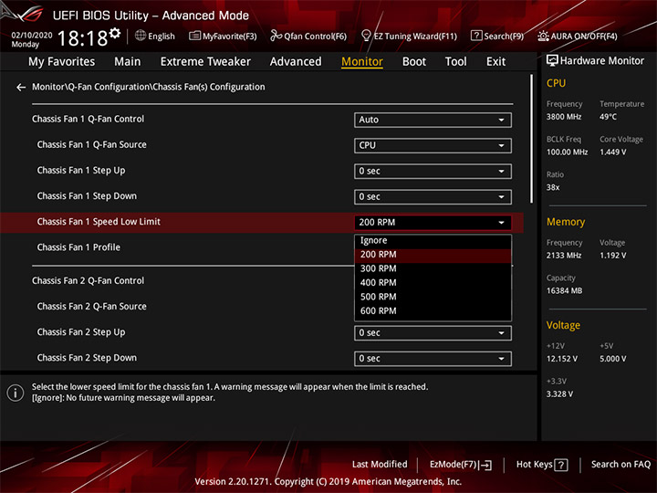Screen dimensions: 657x493
Task: Open Qfan Control(F6)
Action: (308, 36)
